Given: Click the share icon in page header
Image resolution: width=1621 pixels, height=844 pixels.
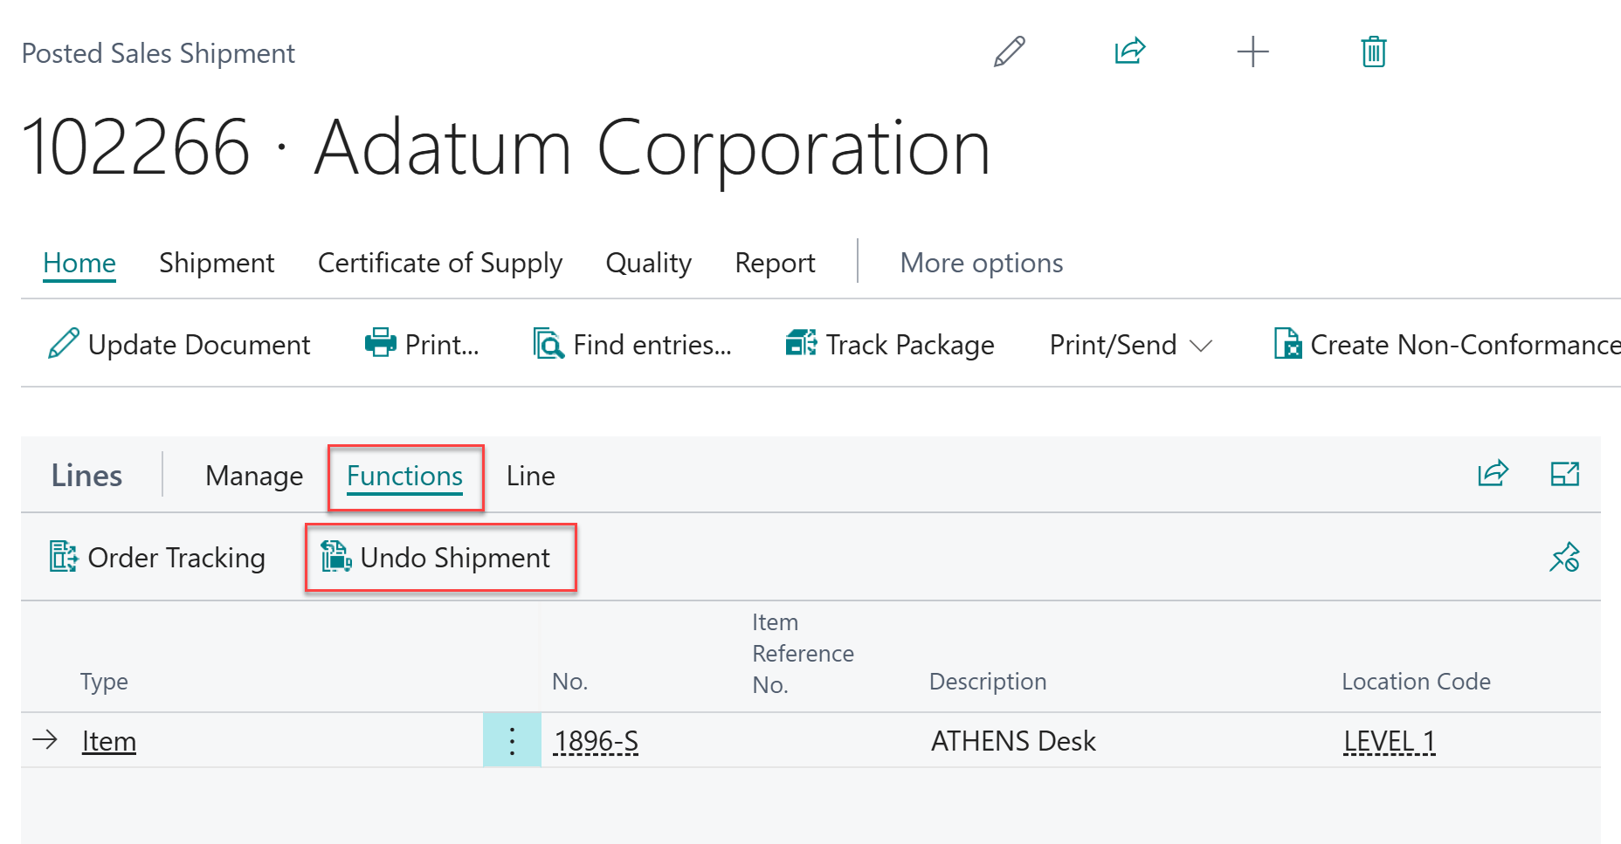Looking at the screenshot, I should (x=1129, y=51).
